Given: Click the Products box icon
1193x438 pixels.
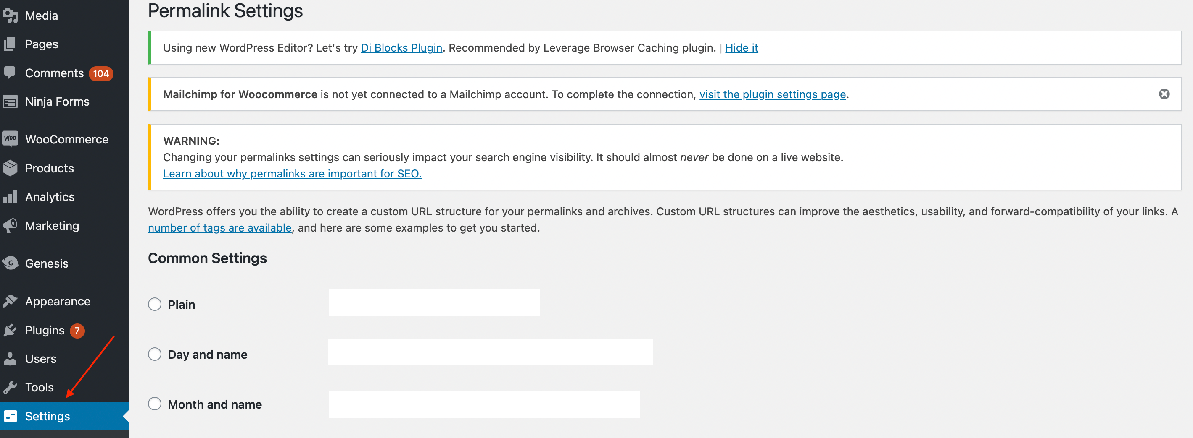Looking at the screenshot, I should (10, 168).
